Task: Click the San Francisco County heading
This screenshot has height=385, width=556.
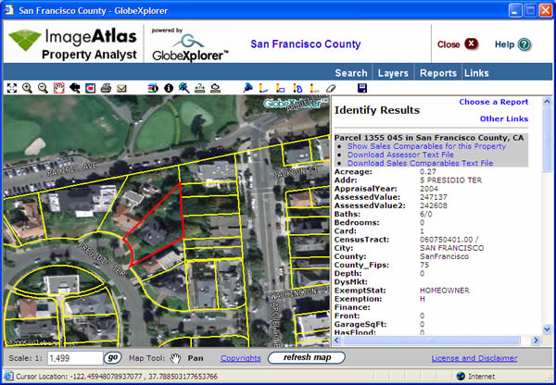Action: tap(306, 44)
